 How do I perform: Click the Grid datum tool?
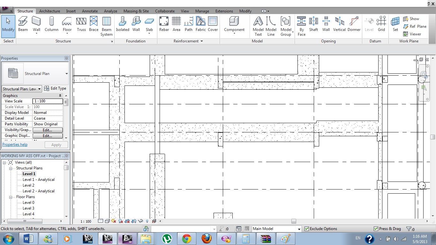pos(381,24)
